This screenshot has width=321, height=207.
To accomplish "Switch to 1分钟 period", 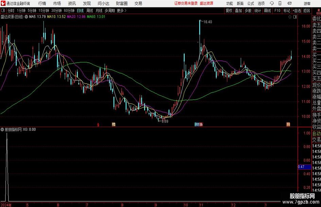I will pos(21,11).
